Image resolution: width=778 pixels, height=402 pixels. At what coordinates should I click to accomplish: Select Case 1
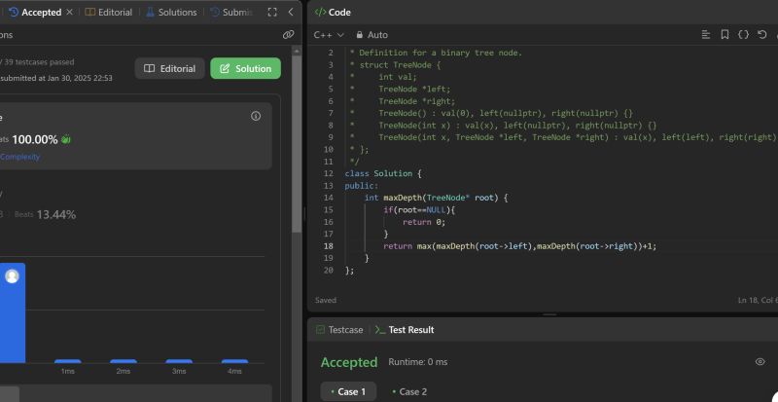pyautogui.click(x=348, y=391)
